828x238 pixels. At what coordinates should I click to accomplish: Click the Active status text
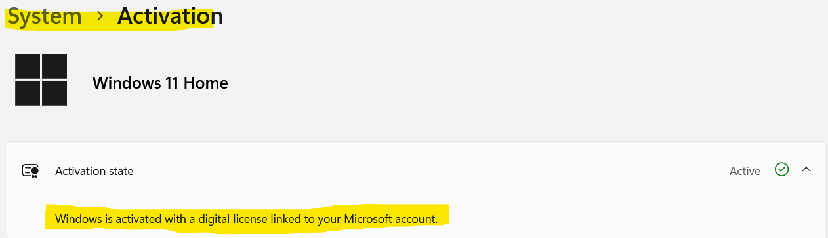click(x=745, y=171)
